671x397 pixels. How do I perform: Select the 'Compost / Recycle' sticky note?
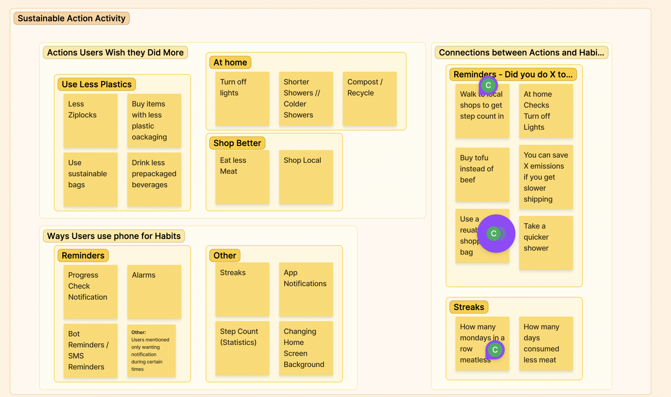[369, 98]
